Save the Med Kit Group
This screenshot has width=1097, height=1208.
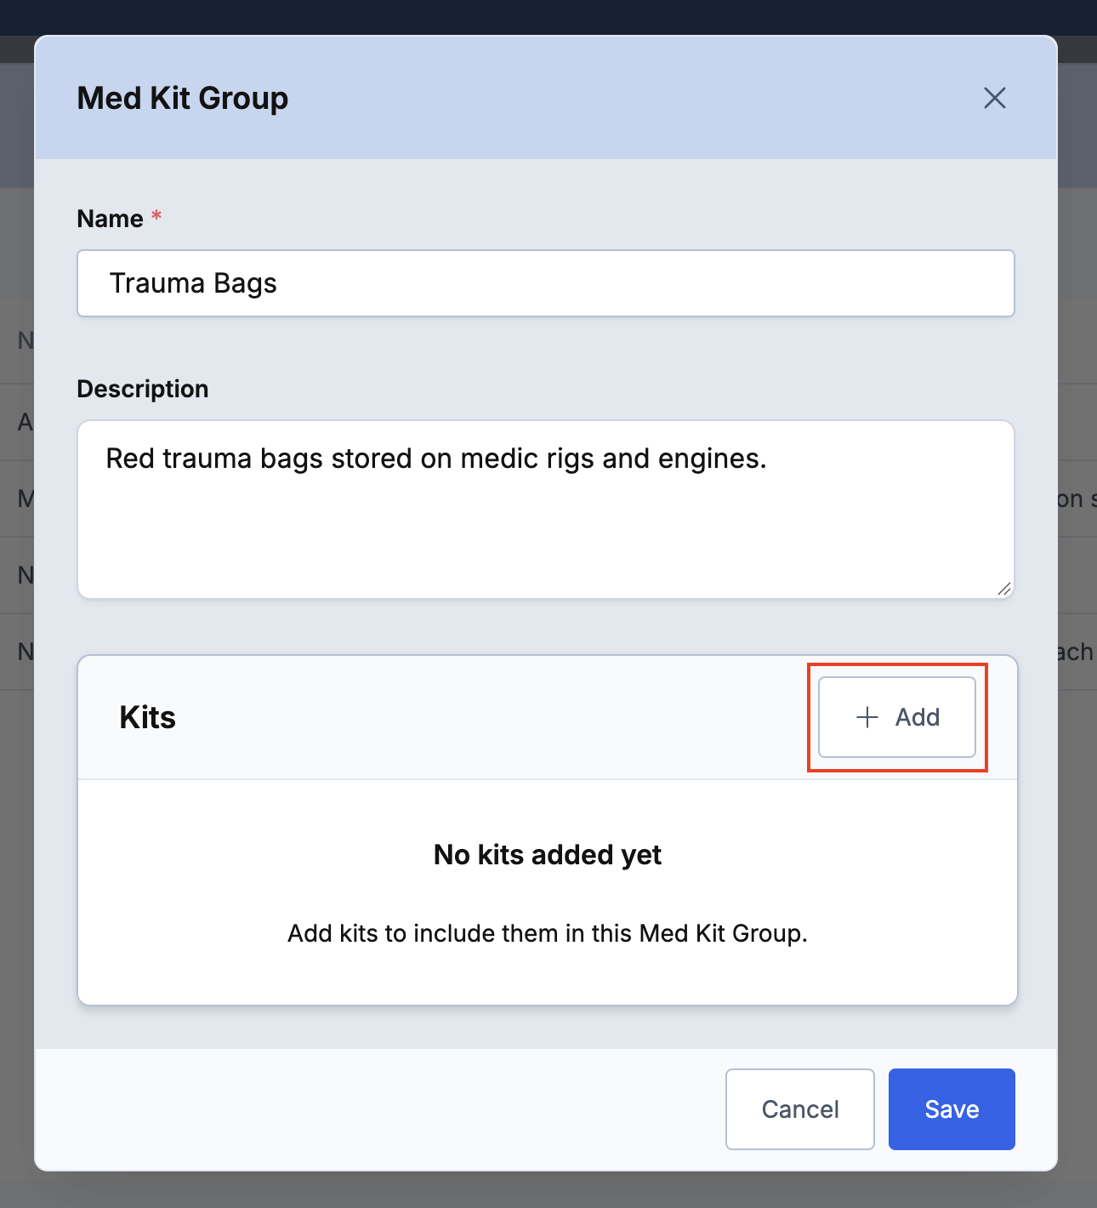tap(952, 1109)
